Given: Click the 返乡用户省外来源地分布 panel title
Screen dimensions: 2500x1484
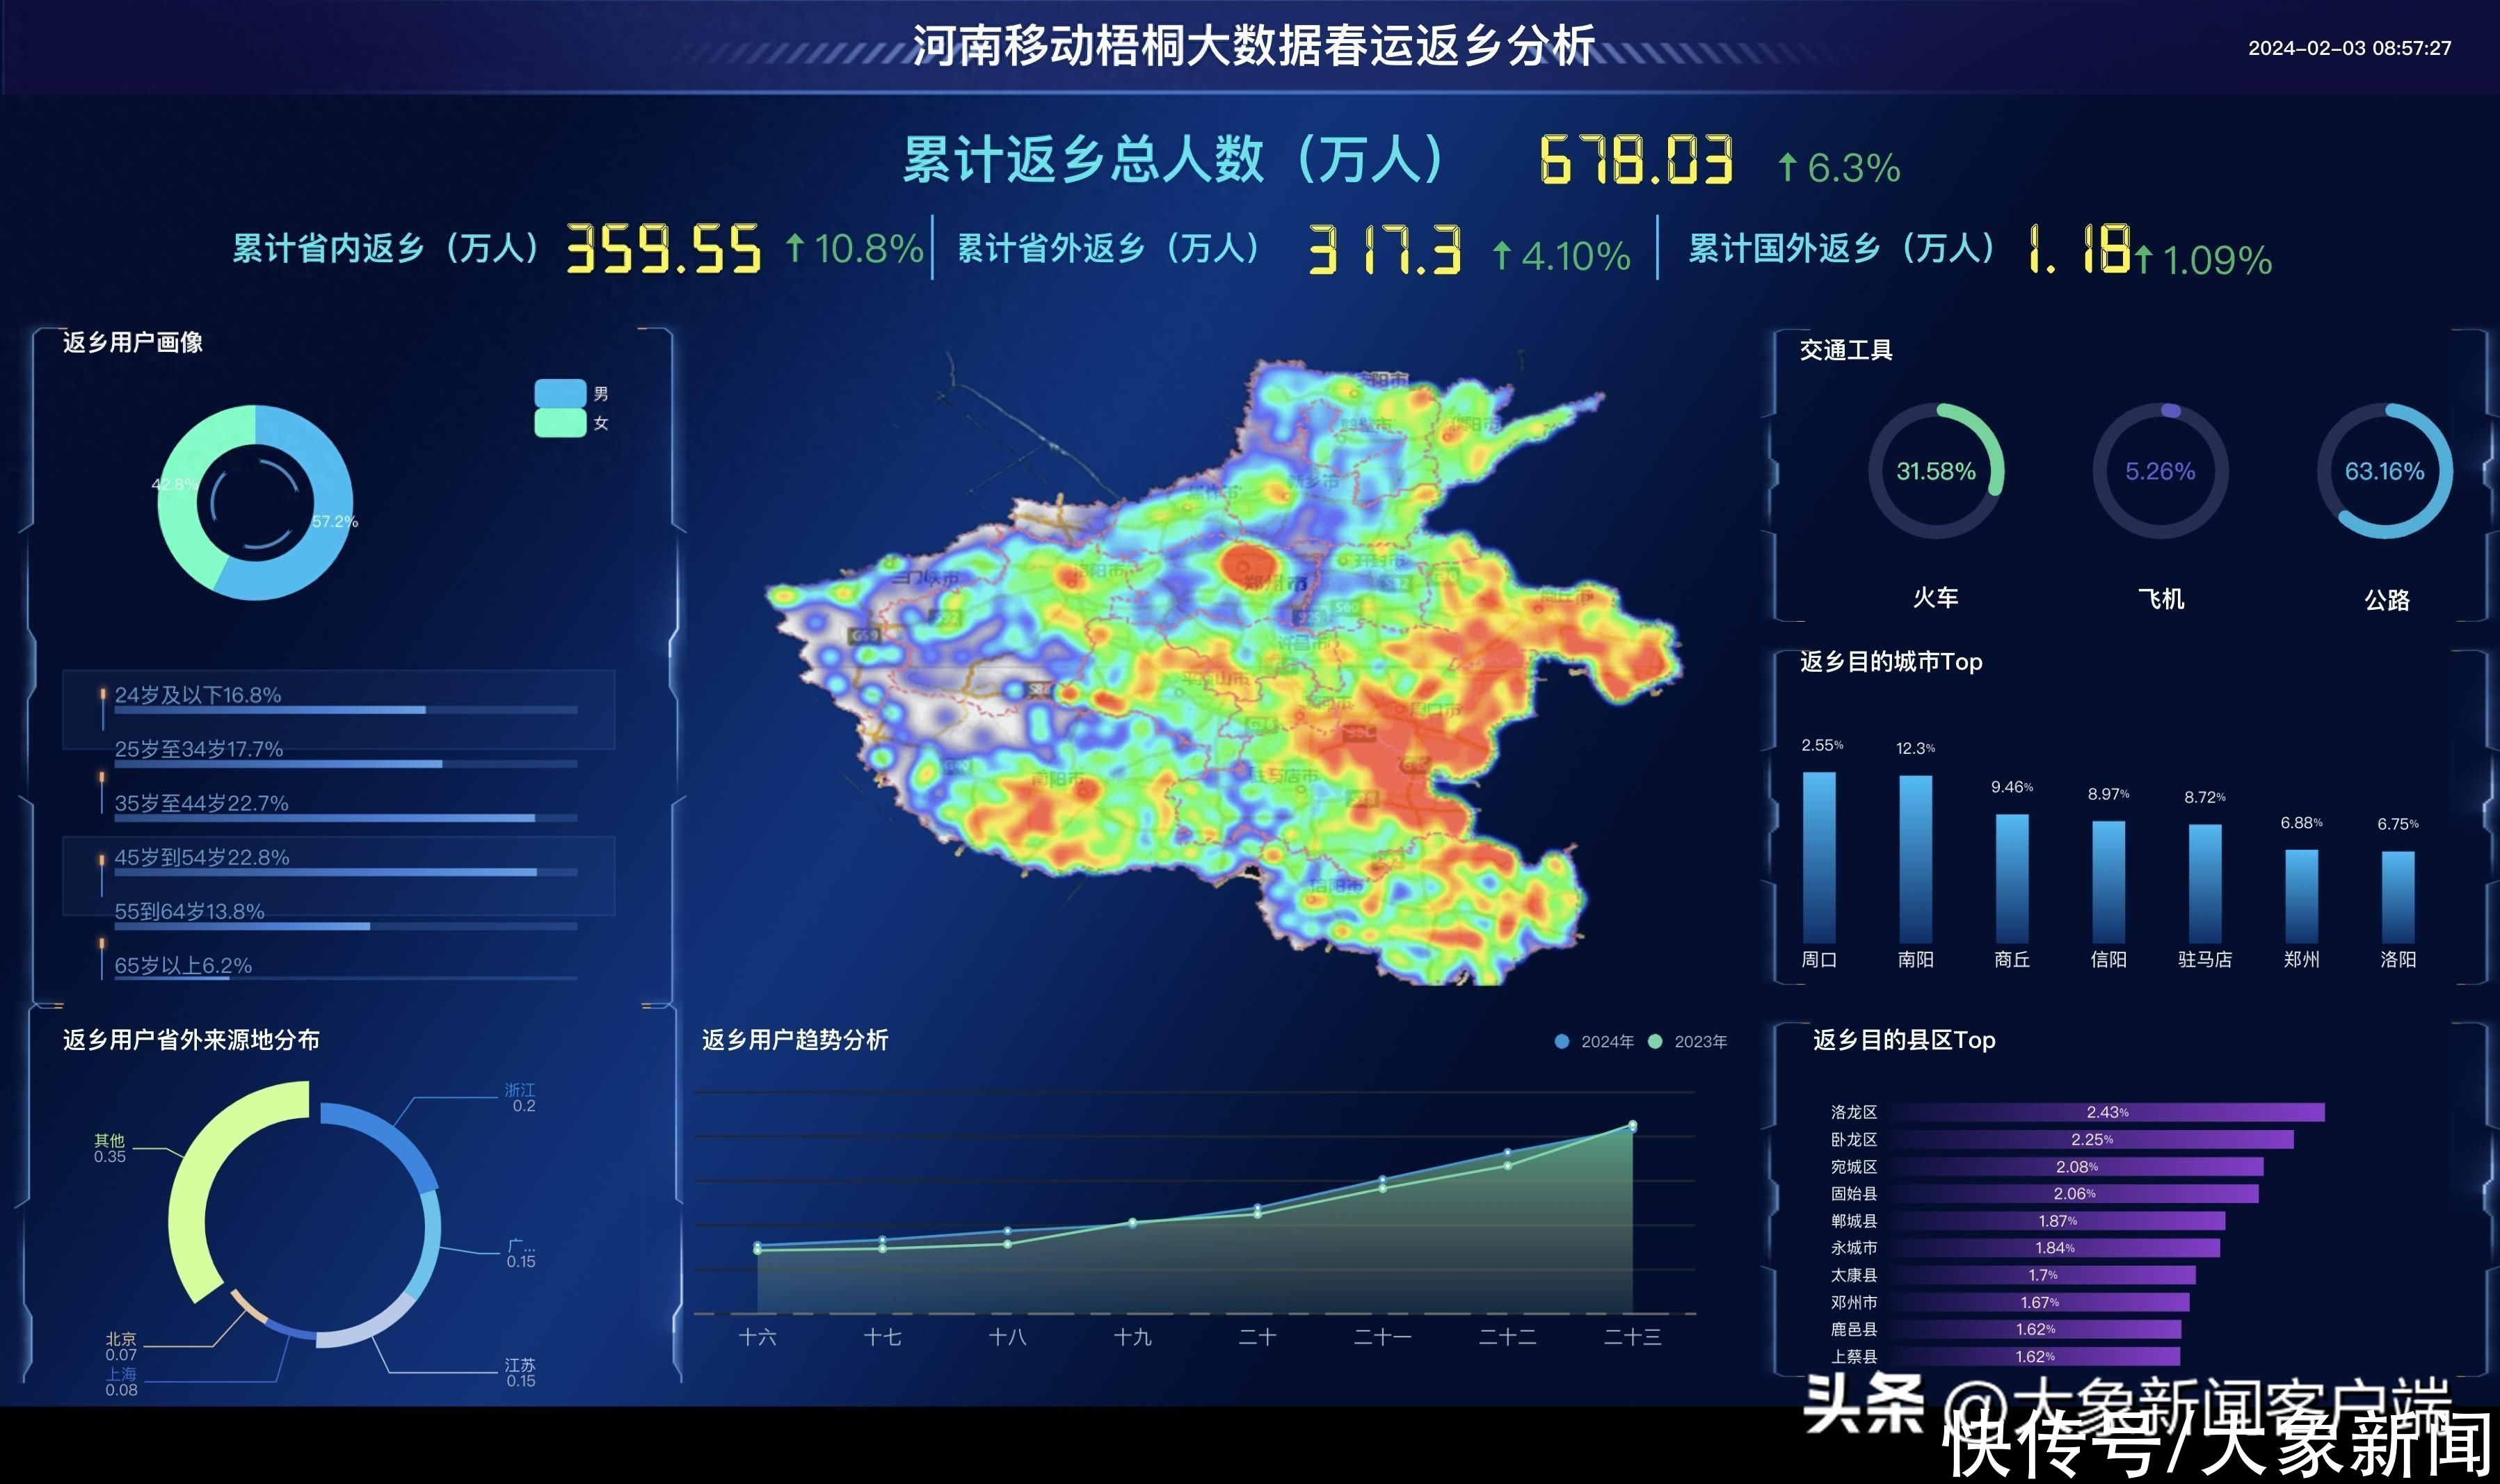Looking at the screenshot, I should click(x=191, y=1040).
